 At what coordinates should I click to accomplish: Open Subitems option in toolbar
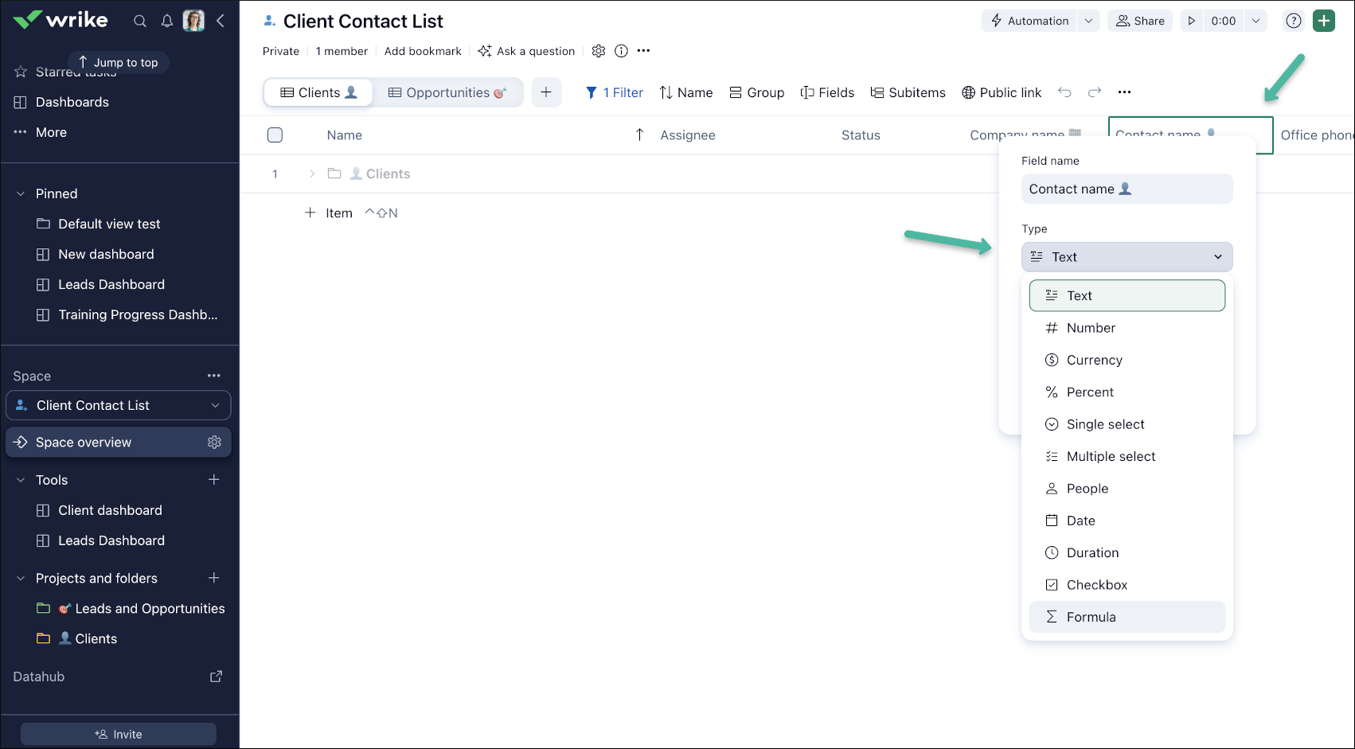point(908,92)
